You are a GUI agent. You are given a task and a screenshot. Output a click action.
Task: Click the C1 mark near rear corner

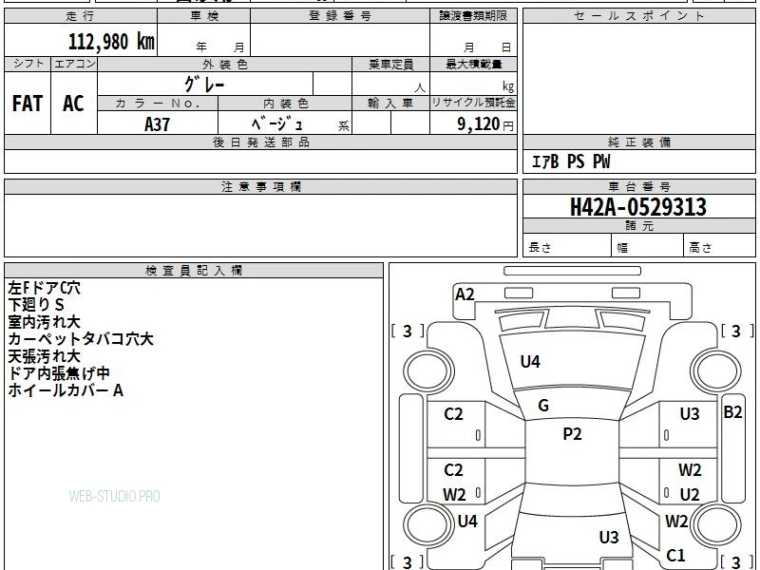point(675,555)
